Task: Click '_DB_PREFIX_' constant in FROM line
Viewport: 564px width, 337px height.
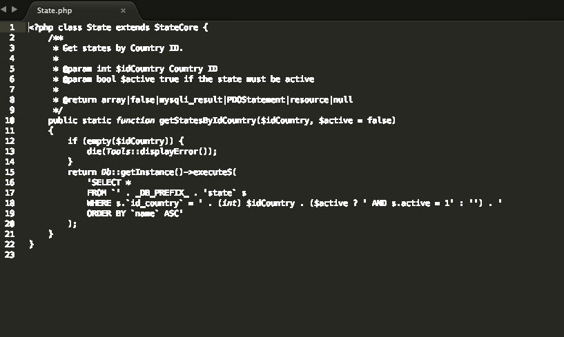Action: [x=162, y=193]
